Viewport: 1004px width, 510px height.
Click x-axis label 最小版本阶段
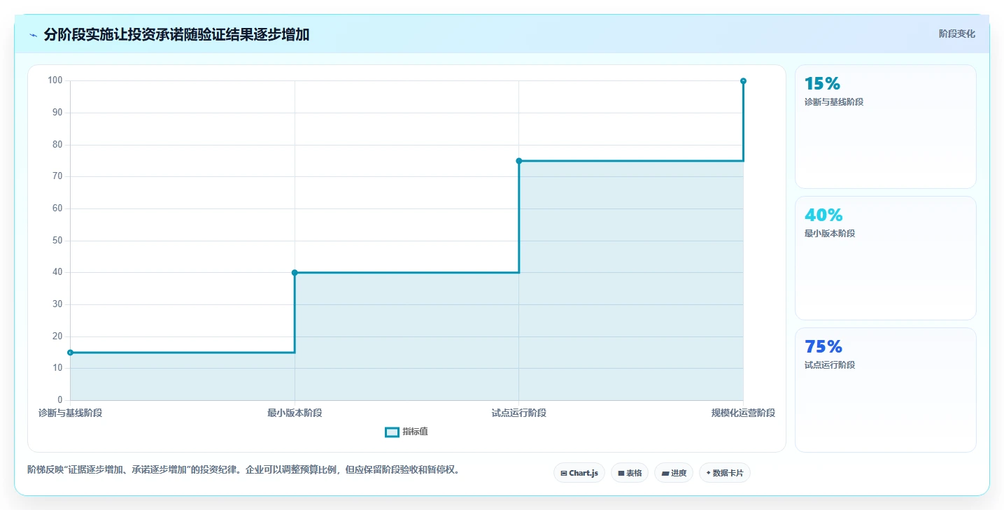(295, 413)
